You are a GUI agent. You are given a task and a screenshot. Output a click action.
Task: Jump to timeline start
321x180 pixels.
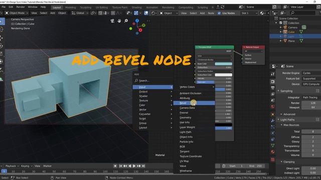120,166
